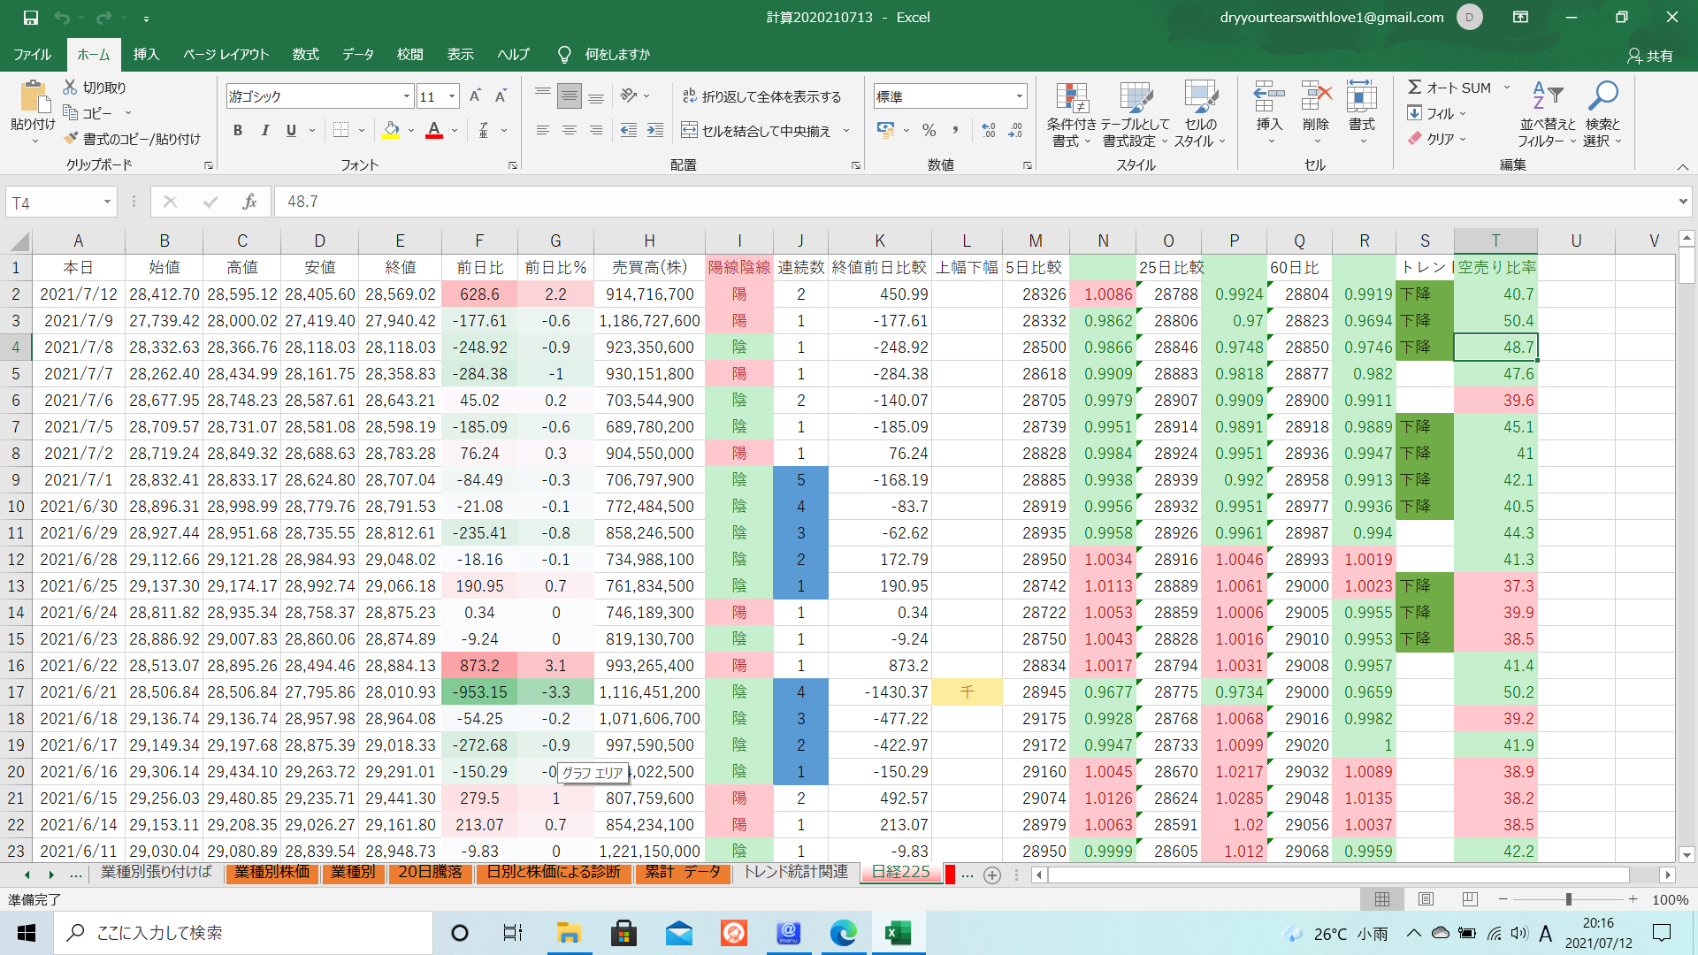Click the zoom slider in status bar
1698x955 pixels.
pos(1568,899)
